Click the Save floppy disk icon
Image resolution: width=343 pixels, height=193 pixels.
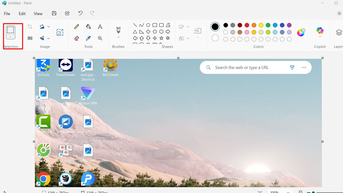(x=54, y=14)
